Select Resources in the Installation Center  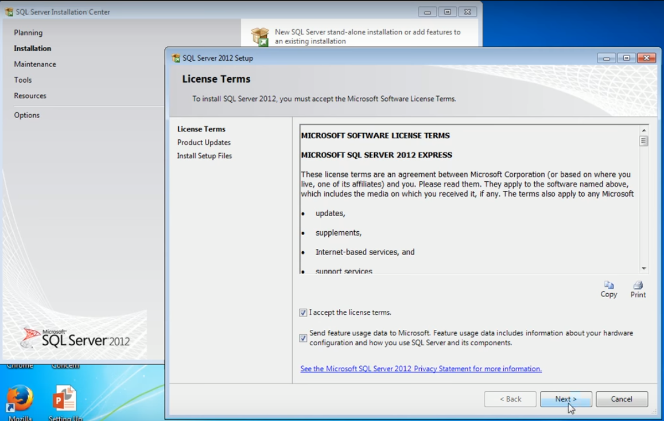[30, 95]
